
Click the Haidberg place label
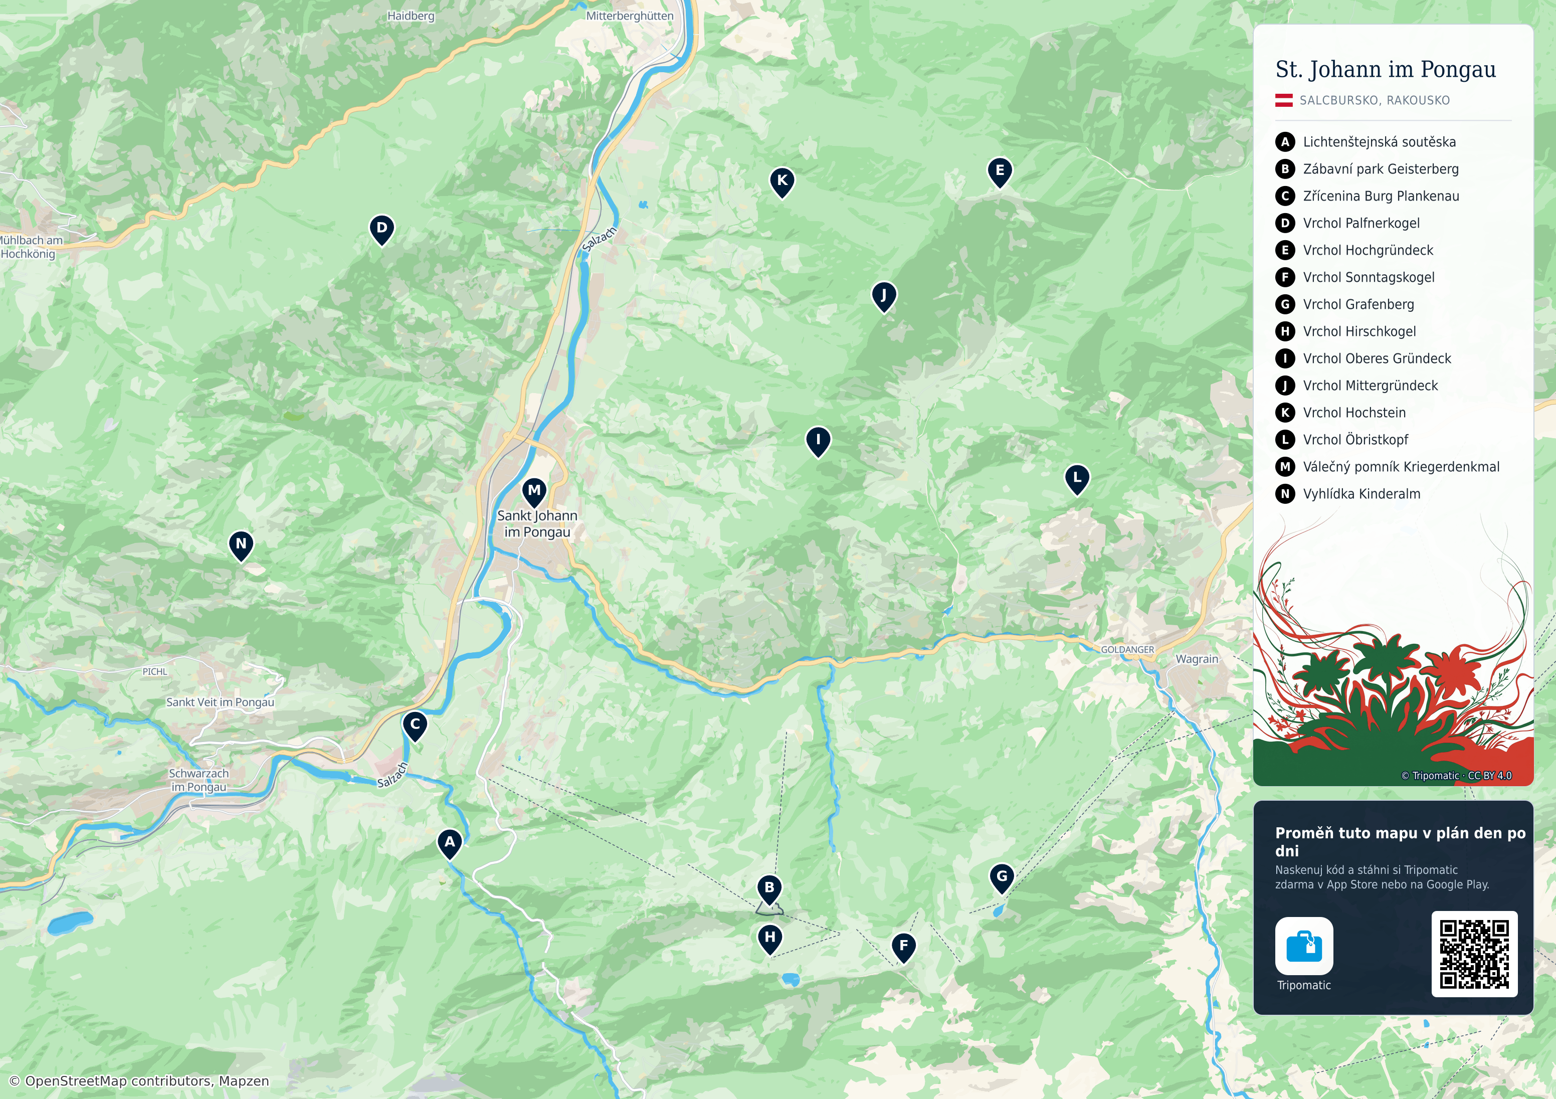[411, 16]
